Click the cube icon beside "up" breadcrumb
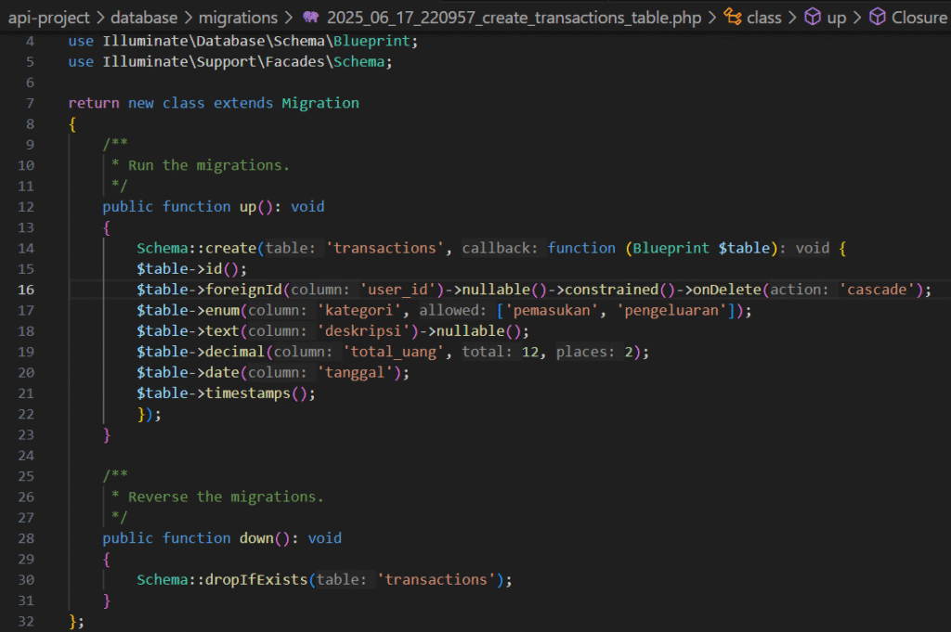Viewport: 951px width, 632px height. [x=812, y=18]
